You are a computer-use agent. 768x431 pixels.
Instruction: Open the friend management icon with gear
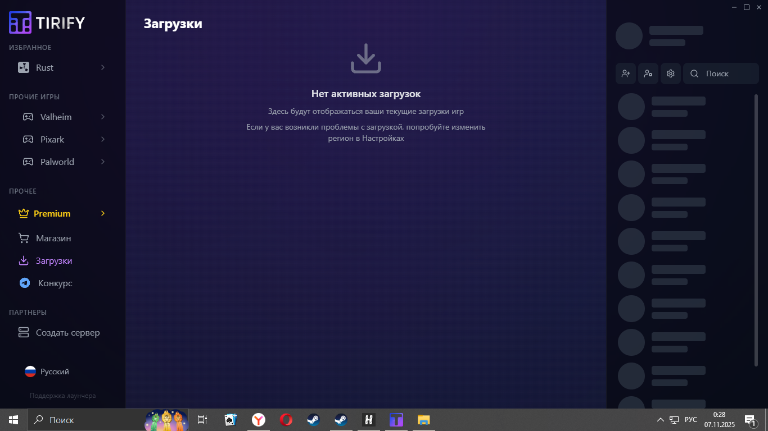(x=648, y=74)
